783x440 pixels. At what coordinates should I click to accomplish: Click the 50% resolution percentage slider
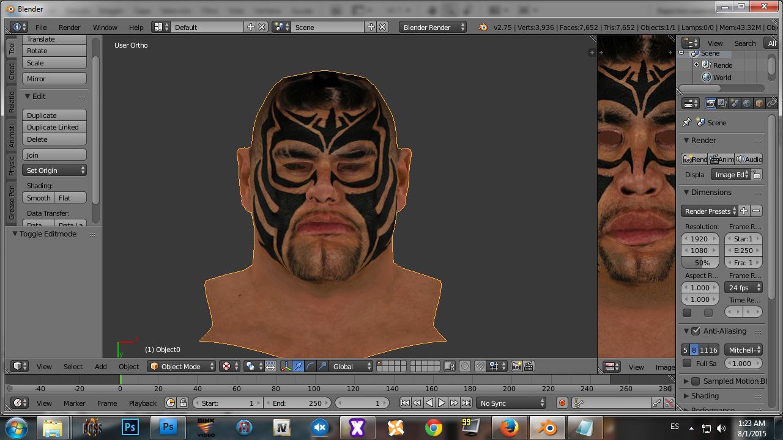[700, 263]
